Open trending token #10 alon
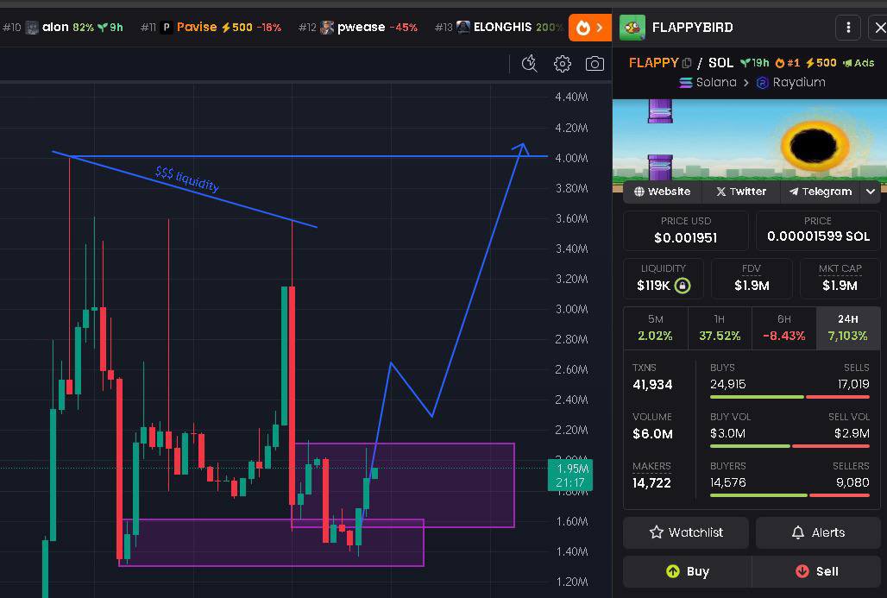The image size is (887, 598). click(x=63, y=27)
